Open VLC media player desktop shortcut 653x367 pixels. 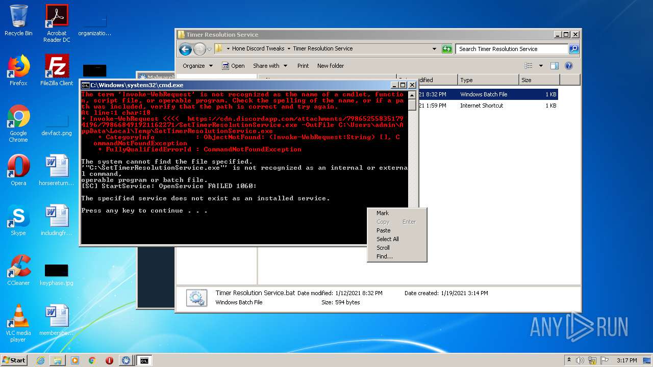[18, 324]
